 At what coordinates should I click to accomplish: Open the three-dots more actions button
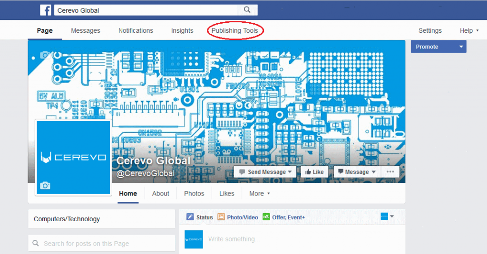pyautogui.click(x=390, y=172)
